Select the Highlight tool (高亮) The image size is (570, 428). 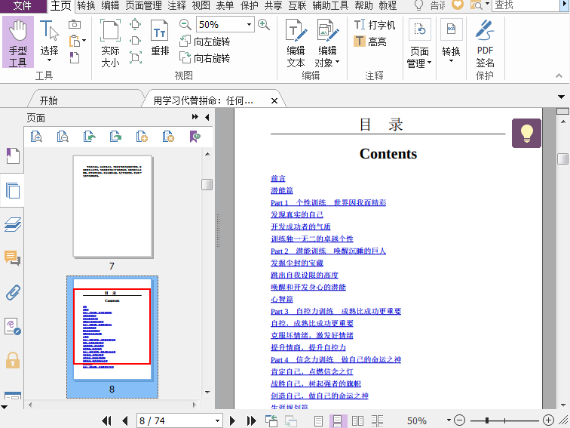click(370, 42)
